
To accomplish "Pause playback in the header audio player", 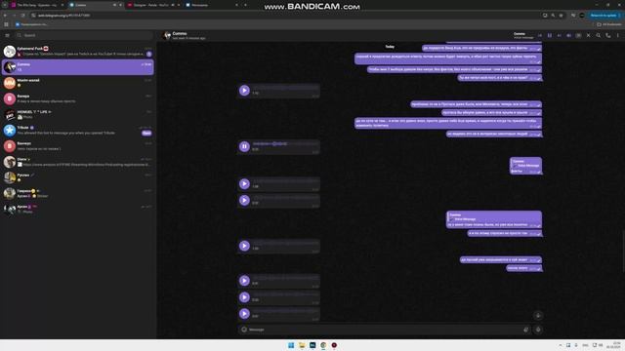I will tap(550, 35).
